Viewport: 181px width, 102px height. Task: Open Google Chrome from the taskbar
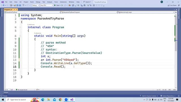pyautogui.click(x=60, y=99)
